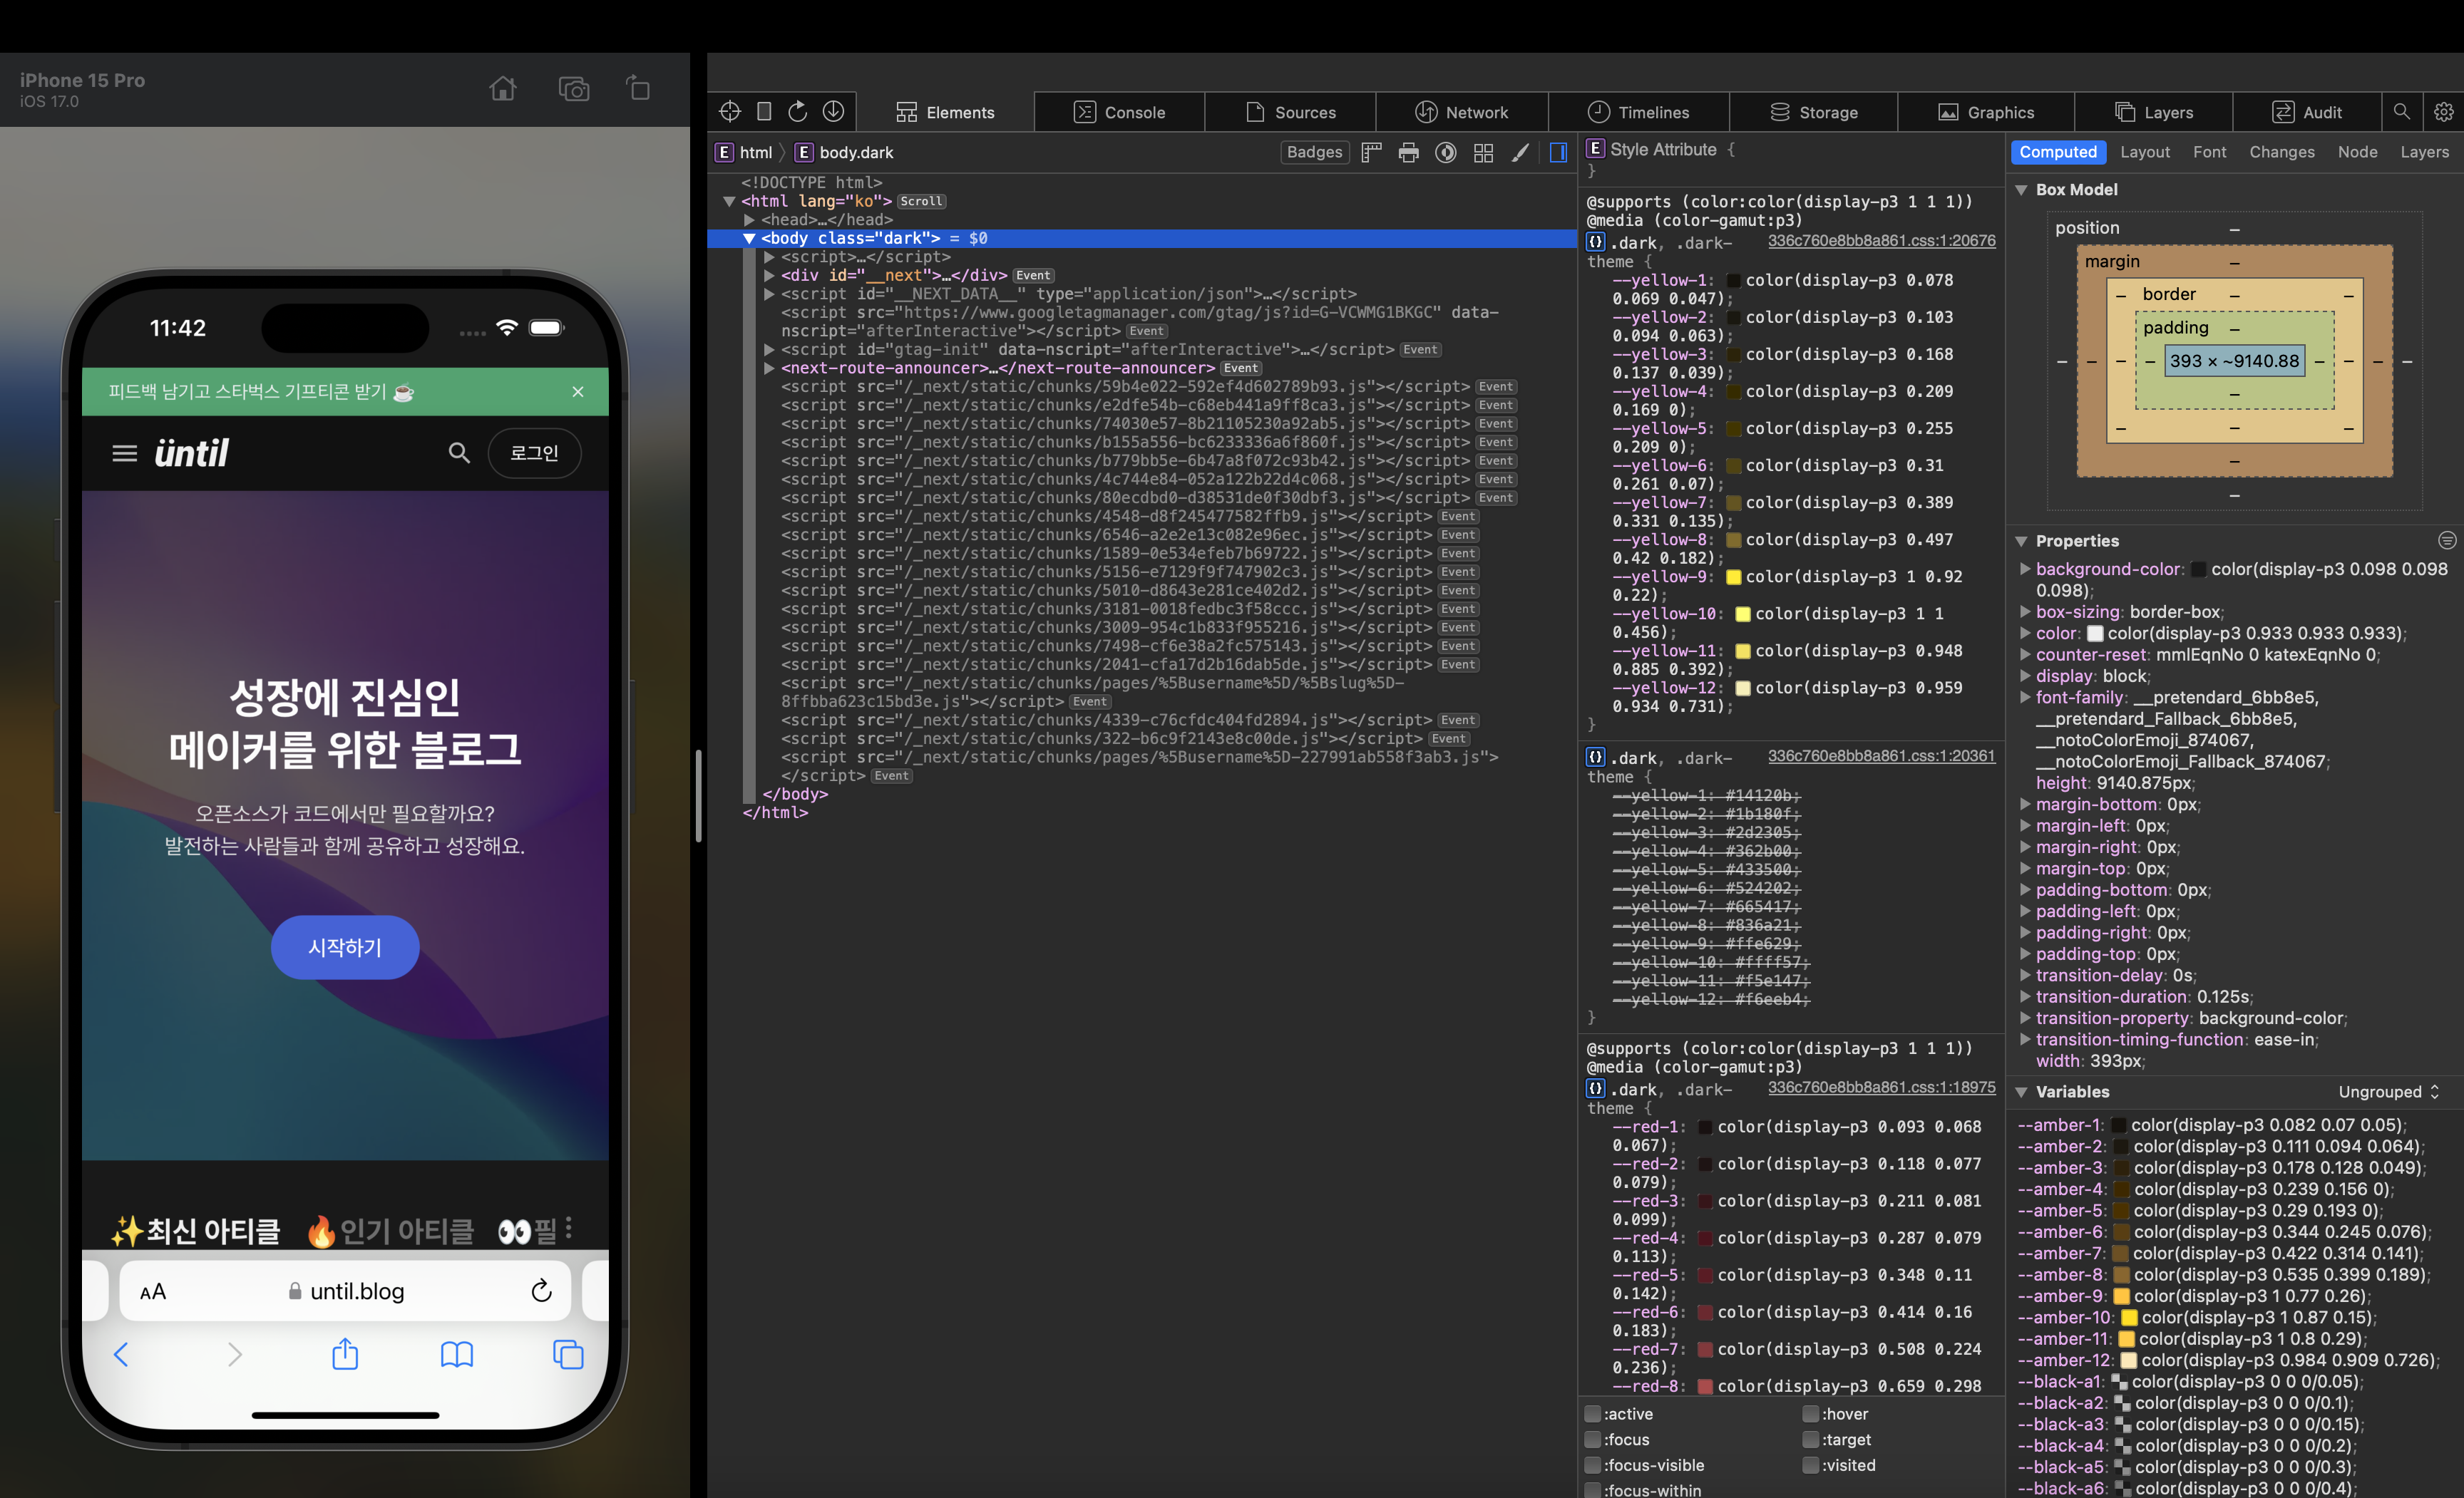The width and height of the screenshot is (2464, 1498).
Task: Click the html breadcrumb item
Action: pos(744,153)
